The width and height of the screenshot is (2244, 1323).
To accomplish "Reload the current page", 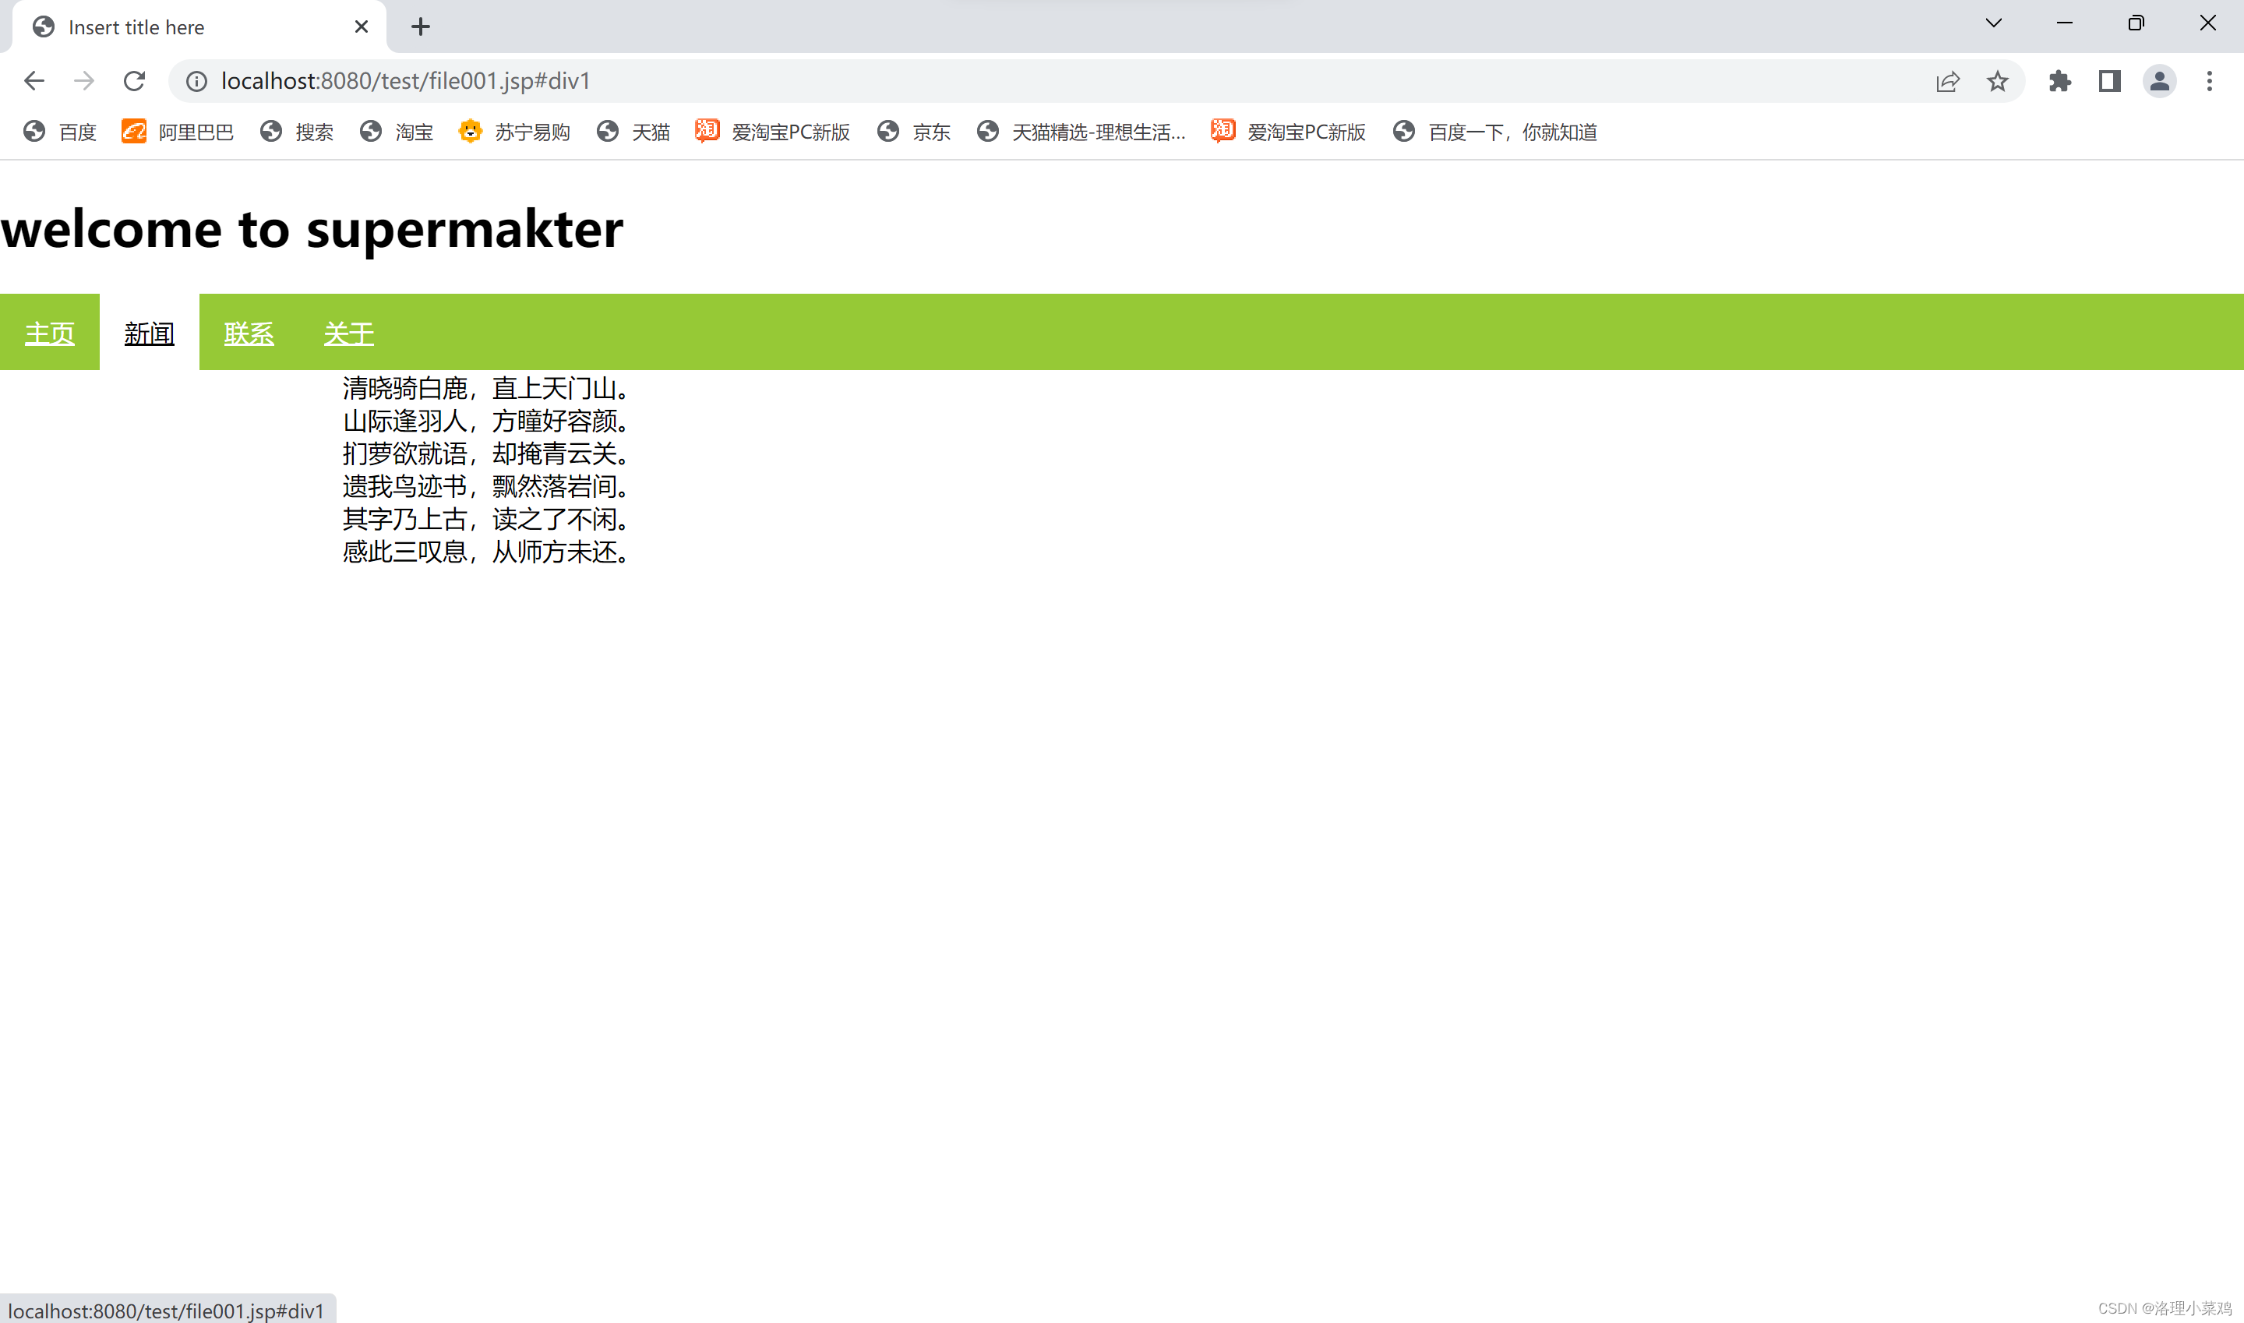I will [x=134, y=81].
